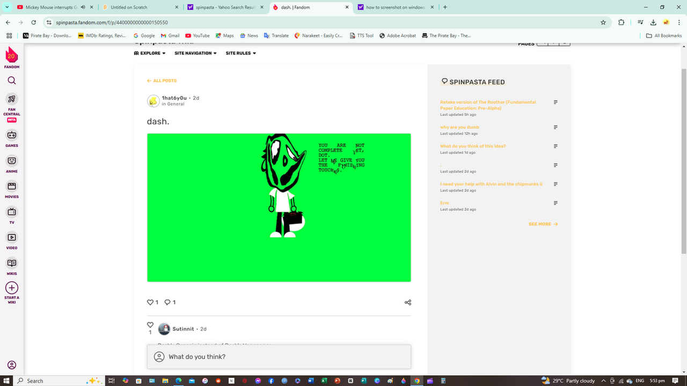Start a Wiki plus icon
687x386 pixels.
[x=12, y=288]
